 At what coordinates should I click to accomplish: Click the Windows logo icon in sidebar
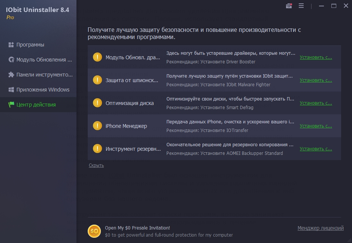click(x=11, y=90)
